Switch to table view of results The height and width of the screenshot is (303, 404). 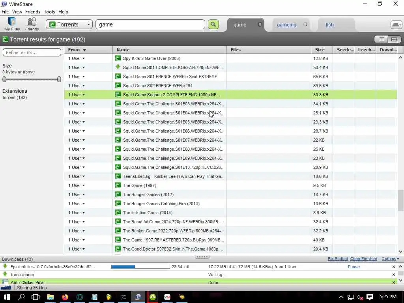[x=394, y=39]
